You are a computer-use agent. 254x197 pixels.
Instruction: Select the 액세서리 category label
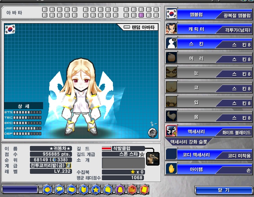[x=196, y=131]
